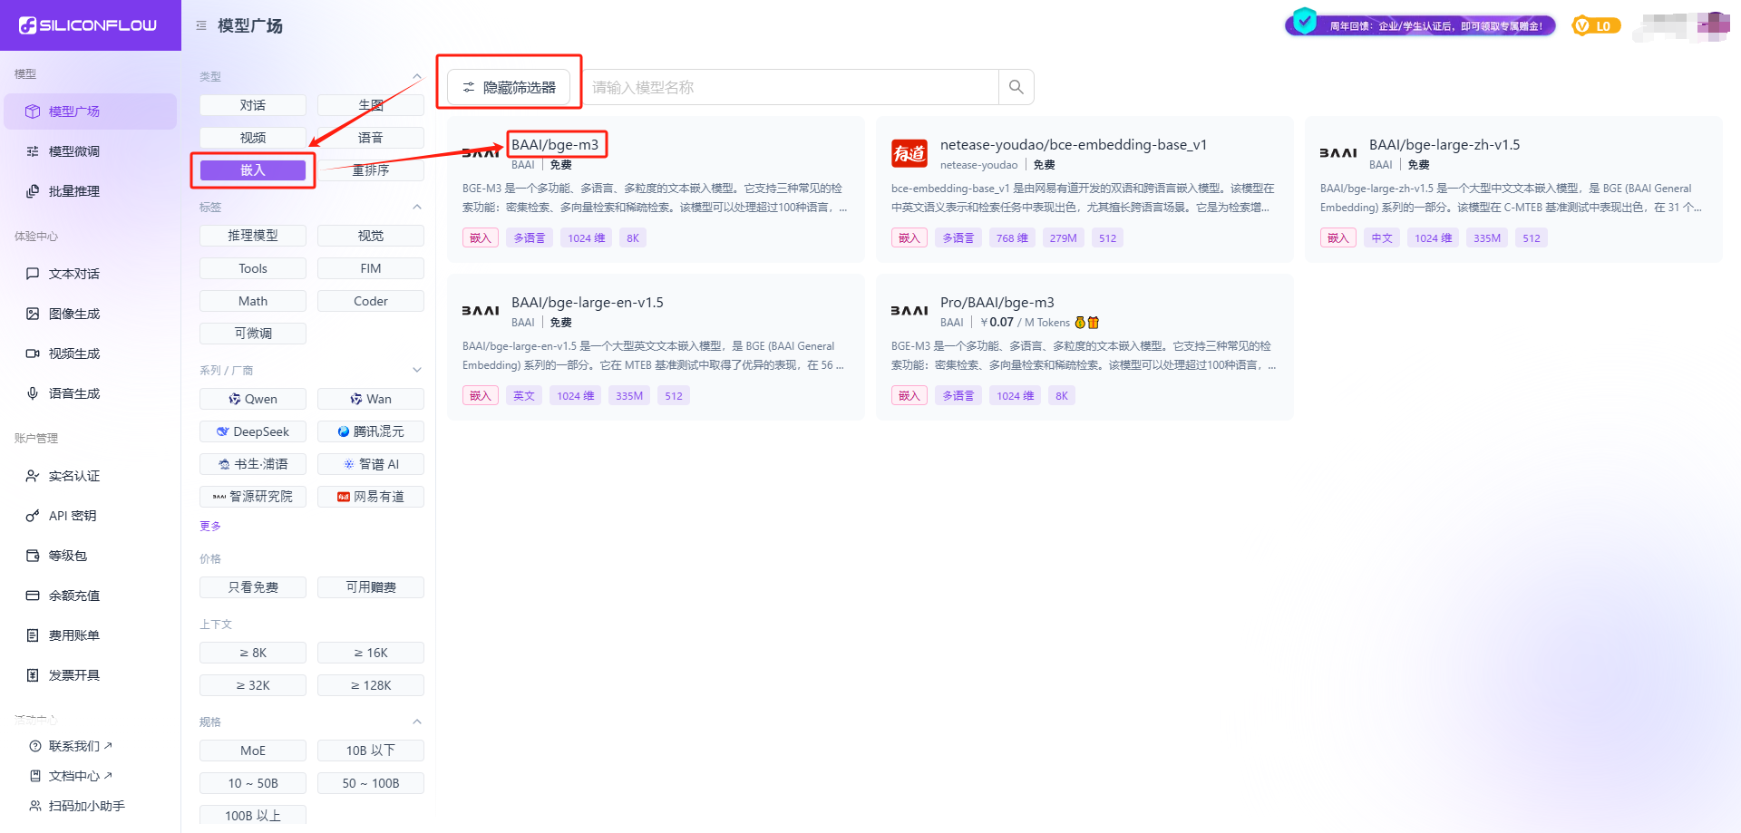Select 10 ~ 50B size filter
1741x833 pixels.
253,783
